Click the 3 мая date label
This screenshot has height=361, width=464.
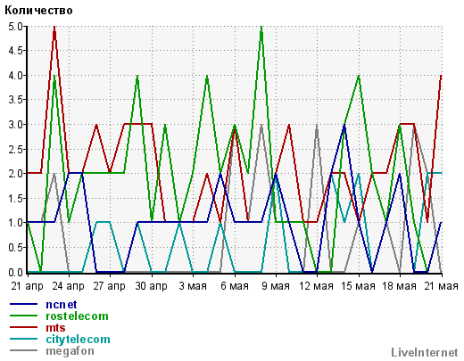click(193, 286)
